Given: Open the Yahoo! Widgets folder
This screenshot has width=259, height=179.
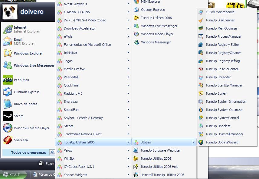Looking at the screenshot, I should click(93, 175).
